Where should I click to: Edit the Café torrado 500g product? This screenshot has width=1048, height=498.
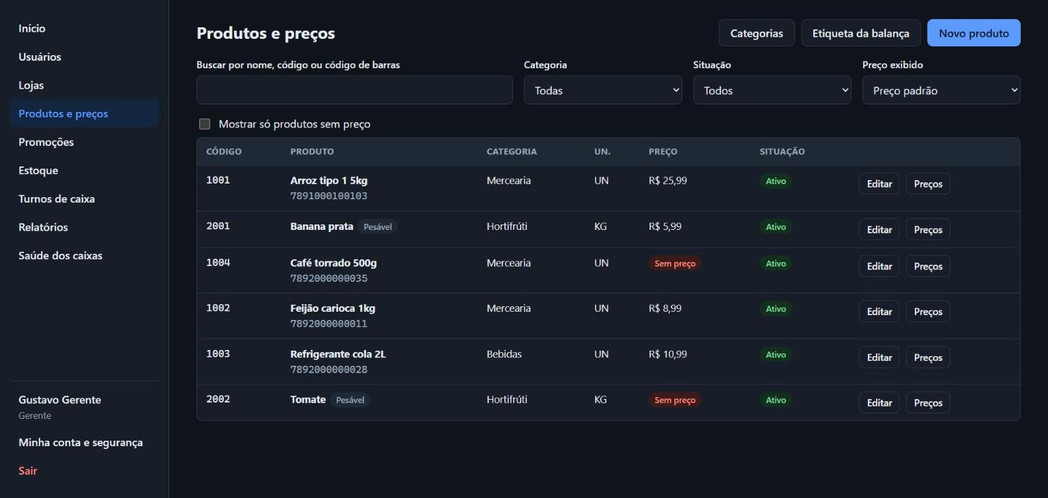pyautogui.click(x=879, y=266)
